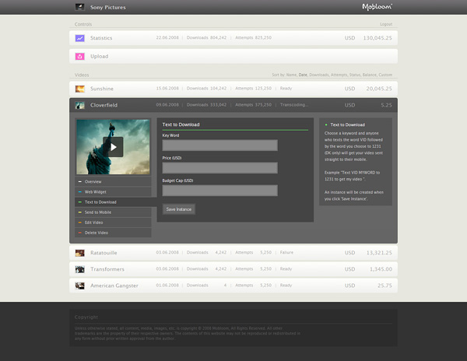This screenshot has height=361, width=467.
Task: Click the Text to Download help heading
Action: click(x=348, y=124)
